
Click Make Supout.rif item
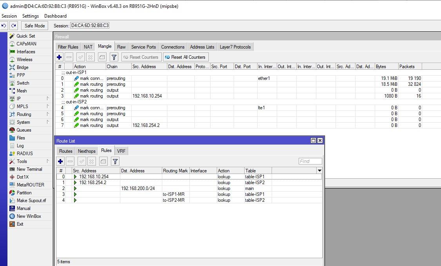[31, 201]
